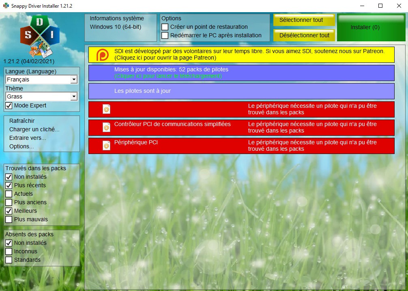This screenshot has width=408, height=291.
Task: Uncheck the Plus récents filter
Action: [9, 185]
